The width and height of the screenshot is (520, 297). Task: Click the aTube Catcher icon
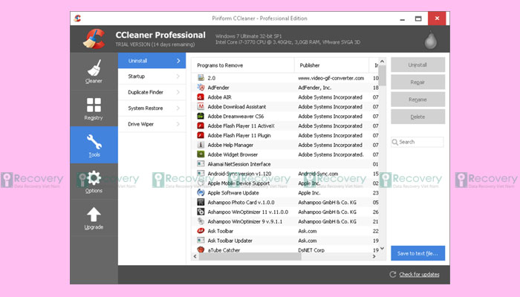point(201,249)
